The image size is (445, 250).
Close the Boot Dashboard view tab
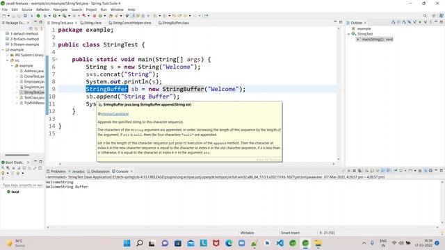tap(28, 162)
